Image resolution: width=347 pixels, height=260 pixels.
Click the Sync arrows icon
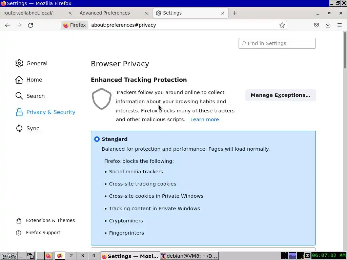point(19,128)
